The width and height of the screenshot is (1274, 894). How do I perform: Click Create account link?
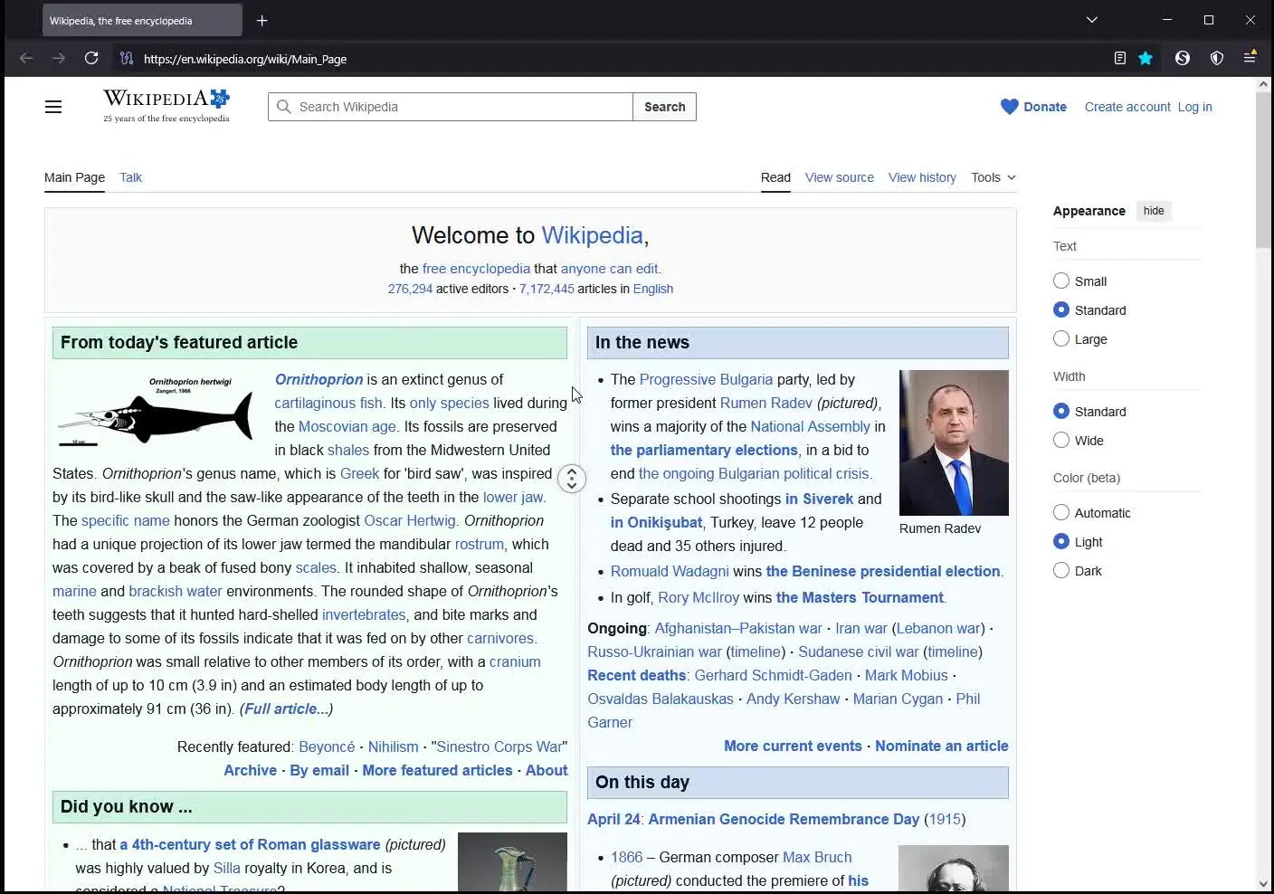point(1127,107)
